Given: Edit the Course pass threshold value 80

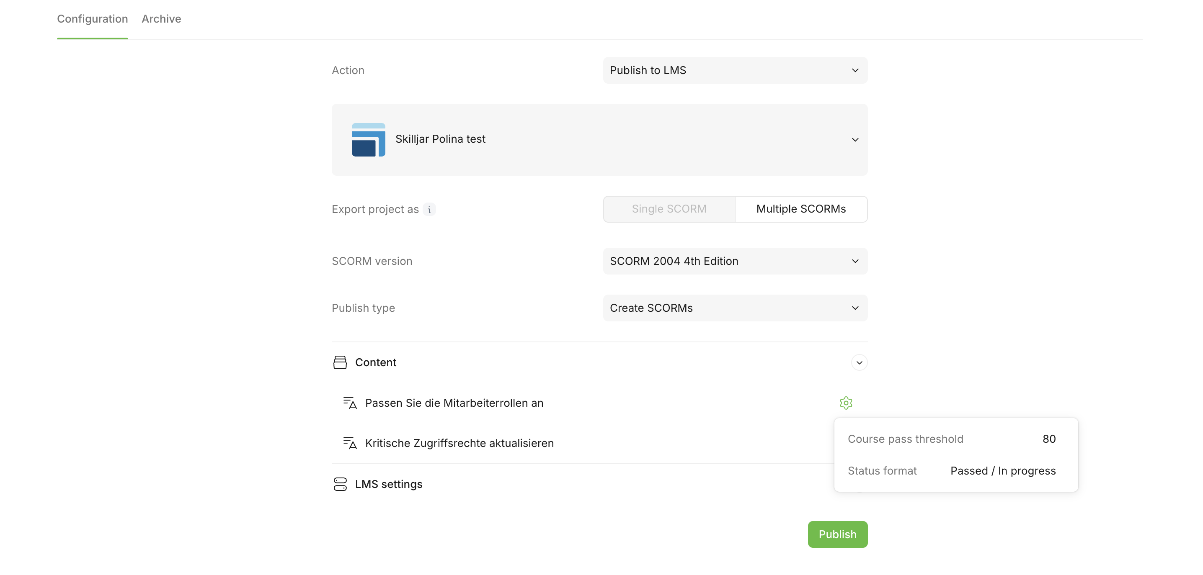Looking at the screenshot, I should (x=1048, y=439).
